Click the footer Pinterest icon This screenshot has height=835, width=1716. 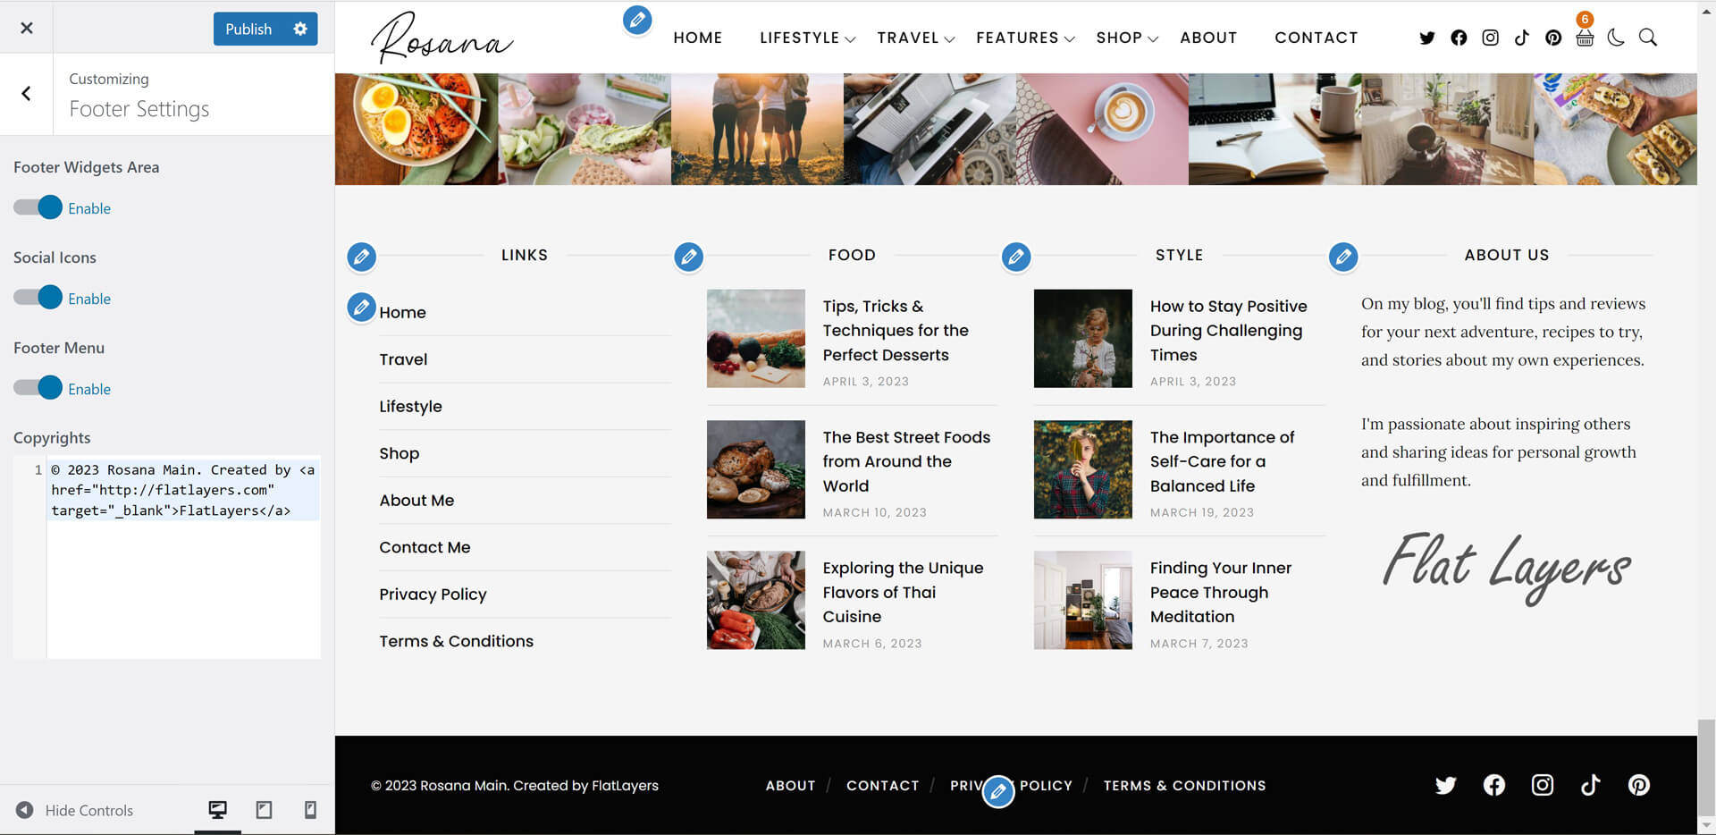tap(1638, 785)
